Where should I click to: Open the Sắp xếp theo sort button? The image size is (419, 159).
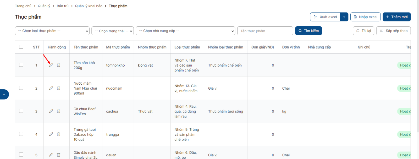coord(393,31)
